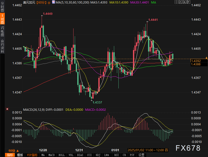
Task: Select the 指标 tab at bottom
Action: click(x=10, y=155)
